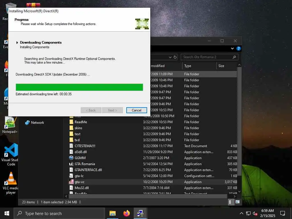Click the DirectX logo icon in installer header
The width and height of the screenshot is (292, 219).
click(142, 24)
